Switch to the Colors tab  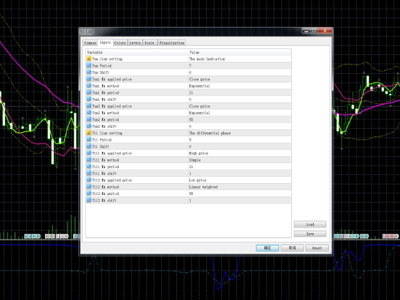[x=120, y=42]
